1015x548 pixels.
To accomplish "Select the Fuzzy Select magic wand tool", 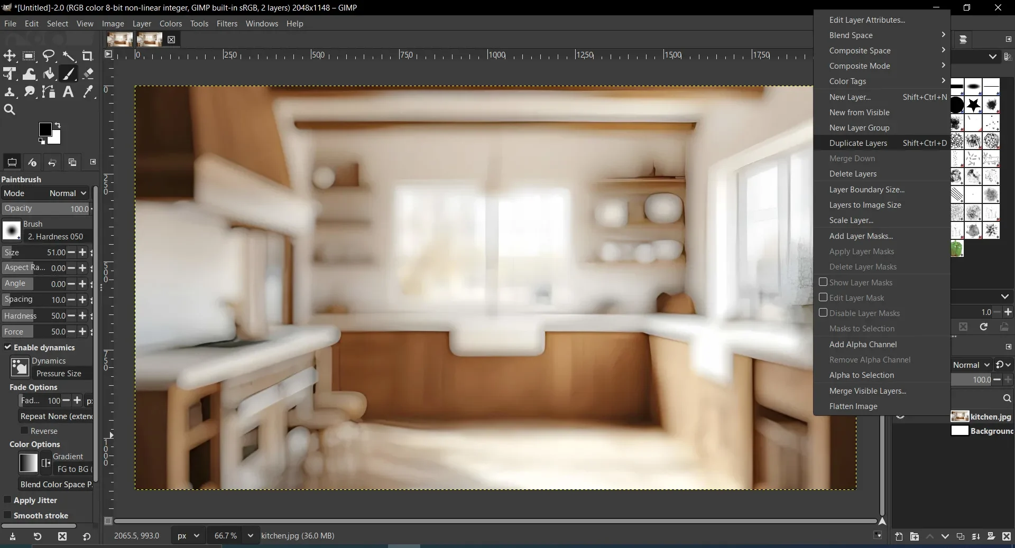I will coord(68,55).
